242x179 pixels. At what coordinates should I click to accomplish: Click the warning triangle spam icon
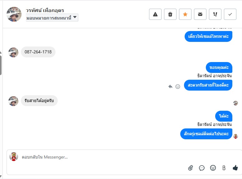click(155, 14)
